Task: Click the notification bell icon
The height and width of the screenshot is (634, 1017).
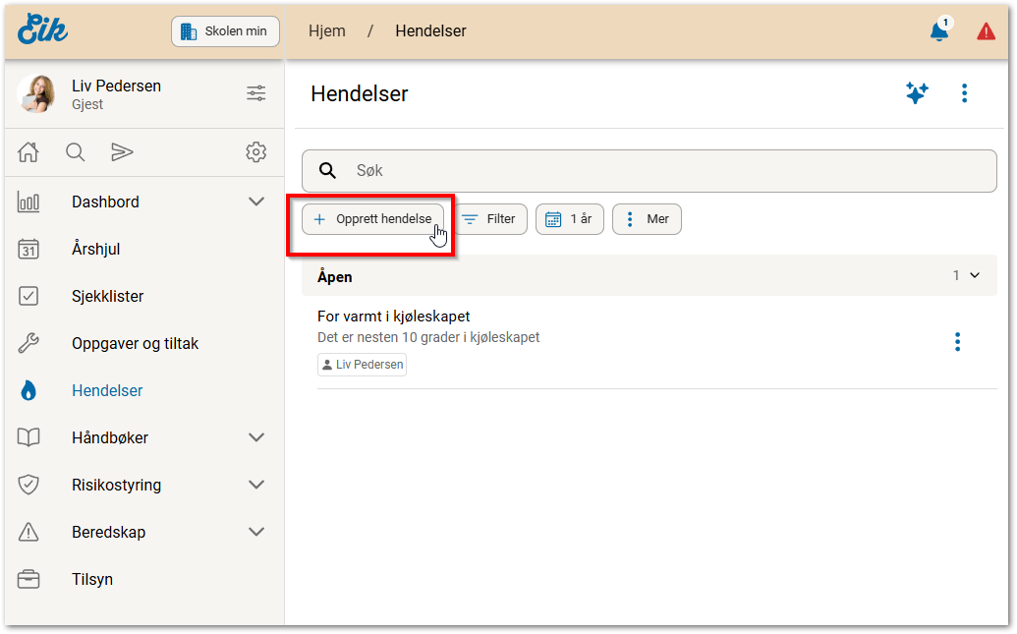Action: (x=939, y=31)
